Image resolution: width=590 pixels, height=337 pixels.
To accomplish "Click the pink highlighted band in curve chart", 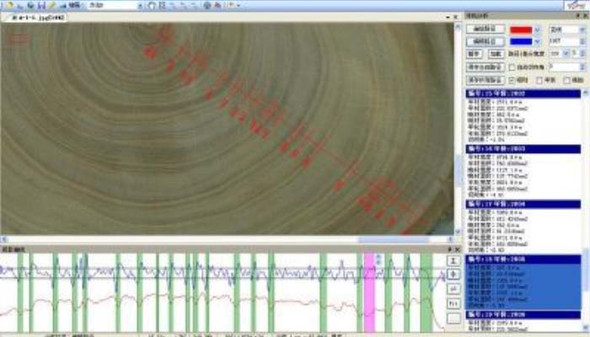I will coord(368,292).
